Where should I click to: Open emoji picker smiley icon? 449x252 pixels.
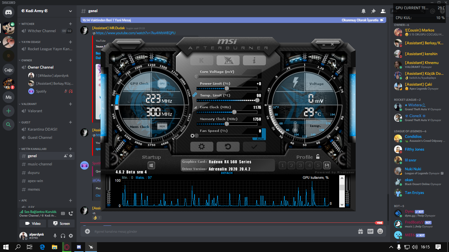pos(380,231)
